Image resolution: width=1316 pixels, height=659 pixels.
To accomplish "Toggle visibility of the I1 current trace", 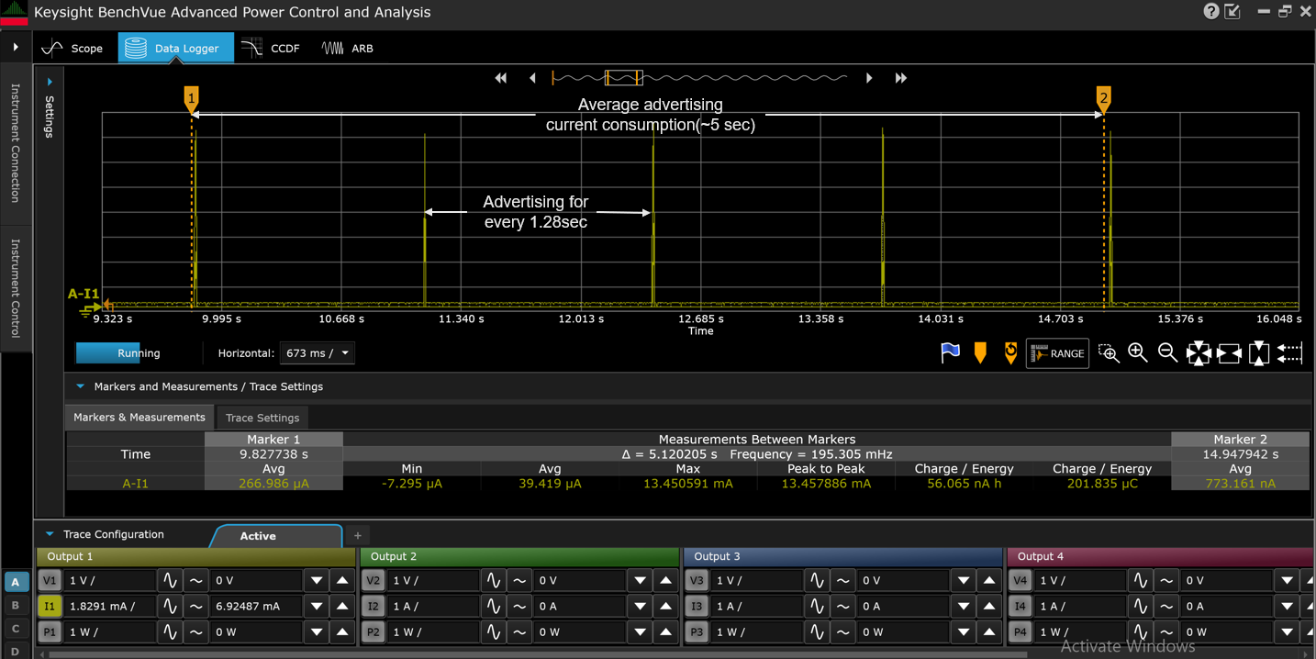I will click(x=50, y=606).
